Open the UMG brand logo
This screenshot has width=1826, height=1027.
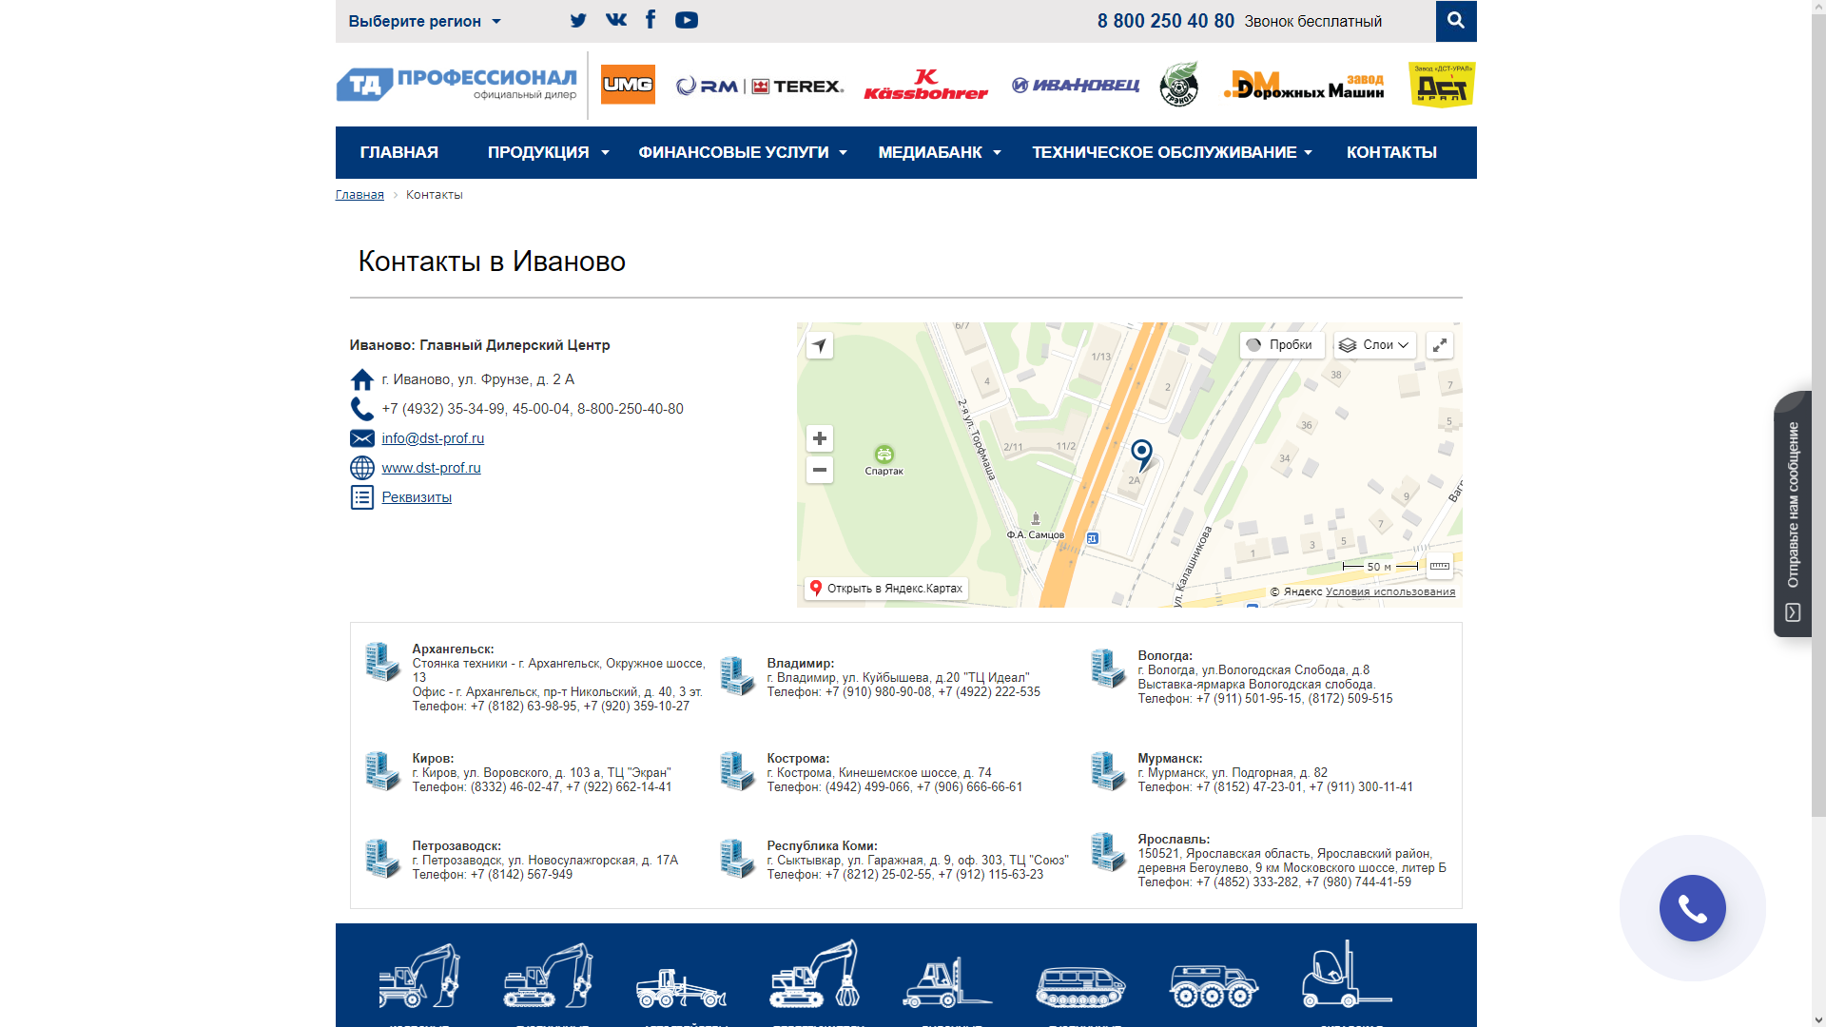click(628, 85)
